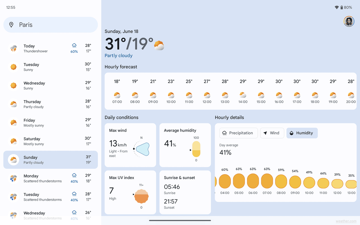Select Thursday's forecast in the sidebar

pos(50,104)
